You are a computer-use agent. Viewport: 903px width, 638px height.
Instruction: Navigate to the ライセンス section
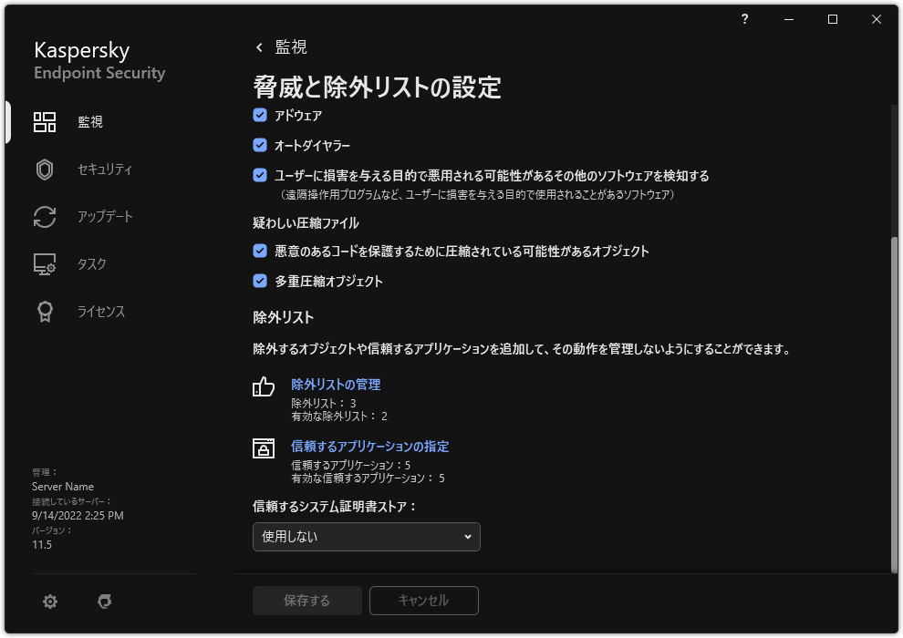pyautogui.click(x=103, y=311)
